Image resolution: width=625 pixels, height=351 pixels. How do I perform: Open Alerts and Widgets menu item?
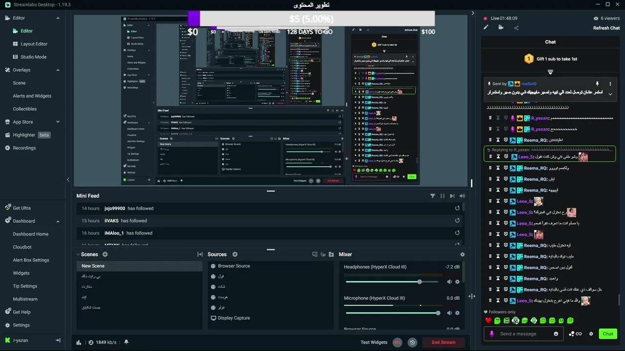[32, 96]
